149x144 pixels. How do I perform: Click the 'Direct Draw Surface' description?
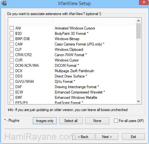[x=70, y=76]
